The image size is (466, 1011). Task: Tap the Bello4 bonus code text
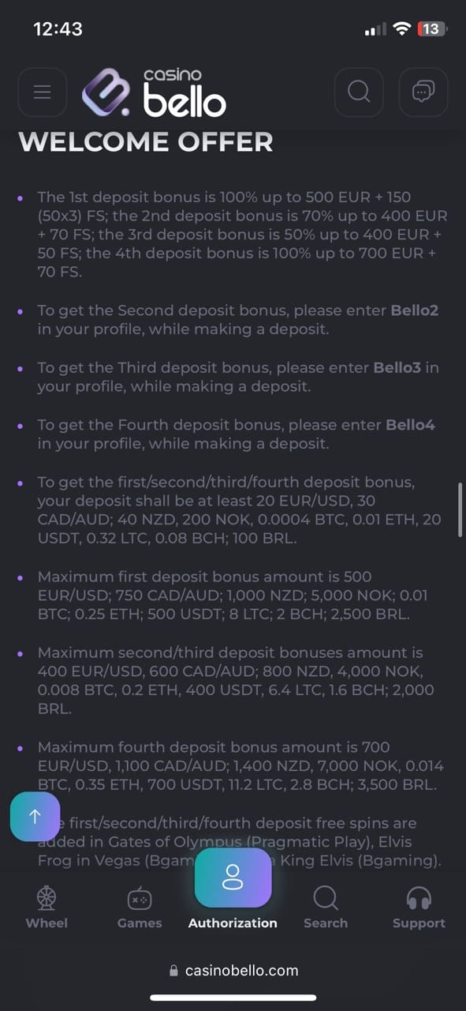tap(410, 425)
